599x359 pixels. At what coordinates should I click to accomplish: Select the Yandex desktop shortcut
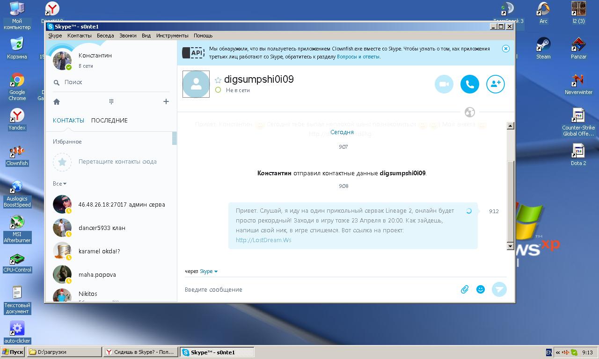tap(17, 120)
